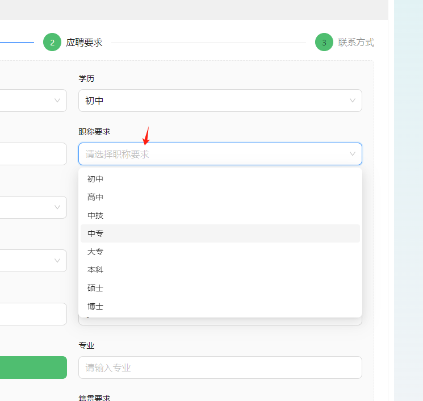Click the step 3 green circle icon
This screenshot has width=423, height=401.
click(324, 43)
